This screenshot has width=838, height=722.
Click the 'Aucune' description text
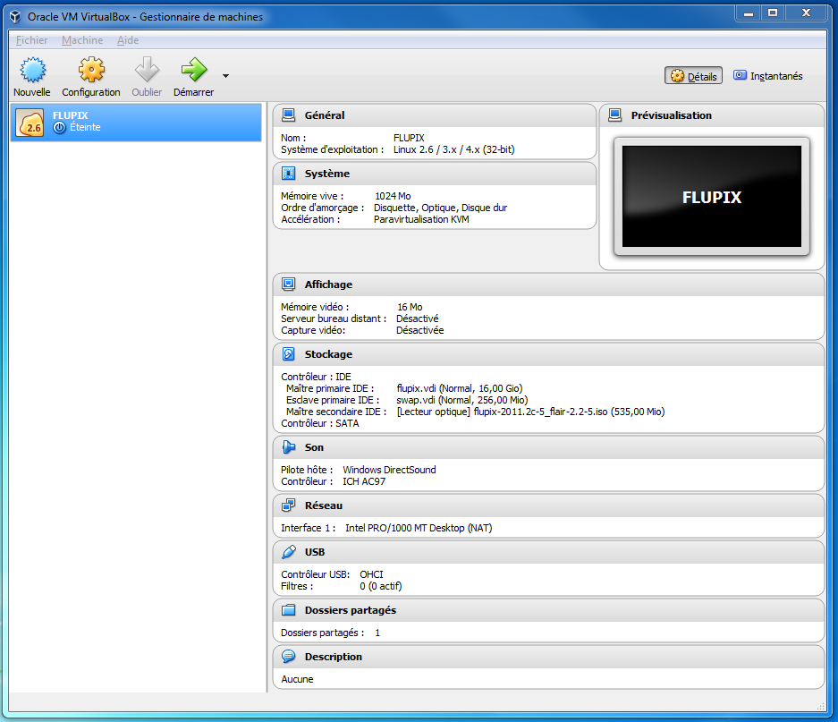(x=297, y=679)
